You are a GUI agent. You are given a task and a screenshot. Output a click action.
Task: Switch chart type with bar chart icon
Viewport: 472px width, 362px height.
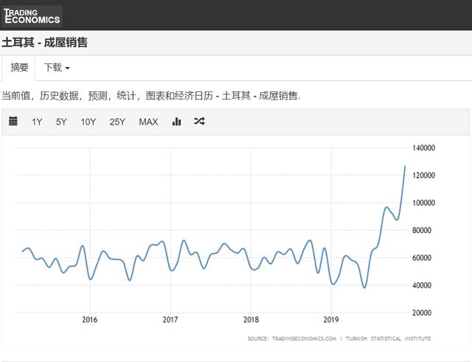coord(176,122)
